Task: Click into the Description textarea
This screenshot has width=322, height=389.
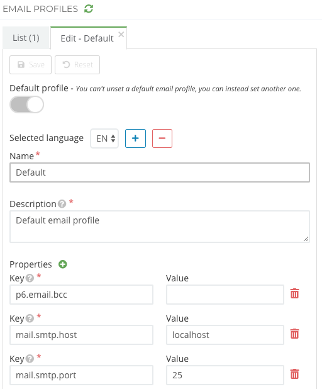Action: [x=160, y=227]
